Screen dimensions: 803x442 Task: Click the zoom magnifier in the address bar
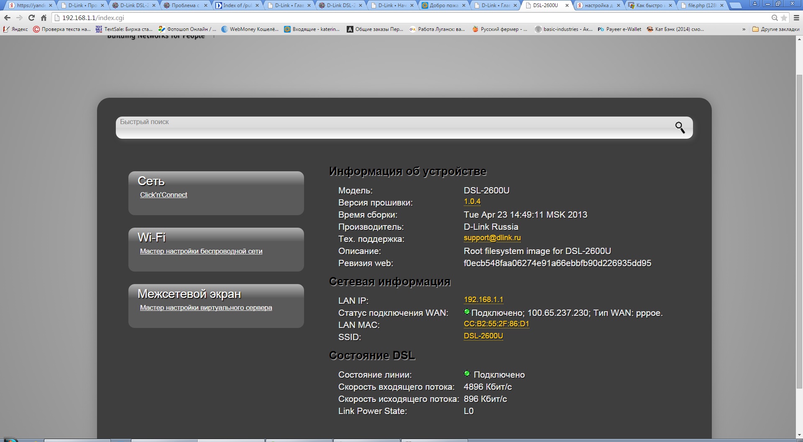(775, 18)
